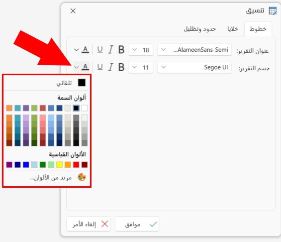Screen dimensions: 281x242
Task: Switch to the خطوط tab
Action: pos(258,29)
